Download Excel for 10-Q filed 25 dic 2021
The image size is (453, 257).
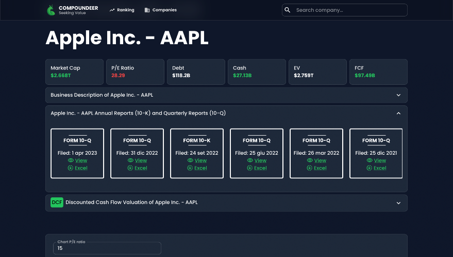click(x=380, y=168)
